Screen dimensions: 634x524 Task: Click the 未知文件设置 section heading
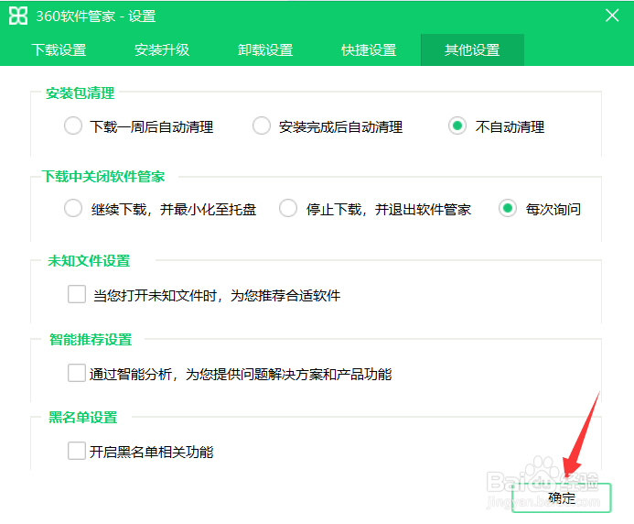89,261
